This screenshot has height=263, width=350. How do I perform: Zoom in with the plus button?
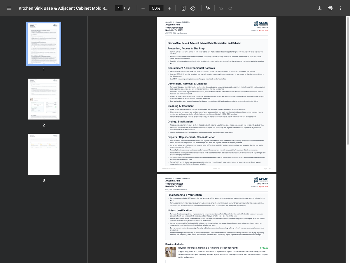click(x=169, y=8)
